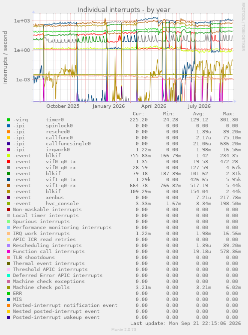The height and width of the screenshot is (335, 248).
Task: Click the hvc_console average 3.34m
Action: click(204, 204)
